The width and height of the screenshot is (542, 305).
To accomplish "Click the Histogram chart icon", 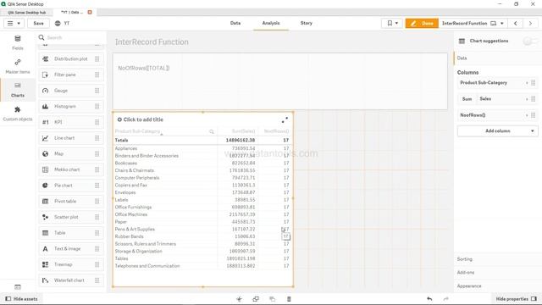I will tap(45, 107).
